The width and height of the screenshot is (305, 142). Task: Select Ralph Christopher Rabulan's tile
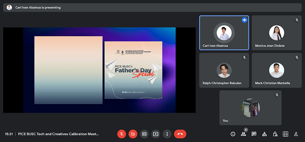pyautogui.click(x=224, y=70)
